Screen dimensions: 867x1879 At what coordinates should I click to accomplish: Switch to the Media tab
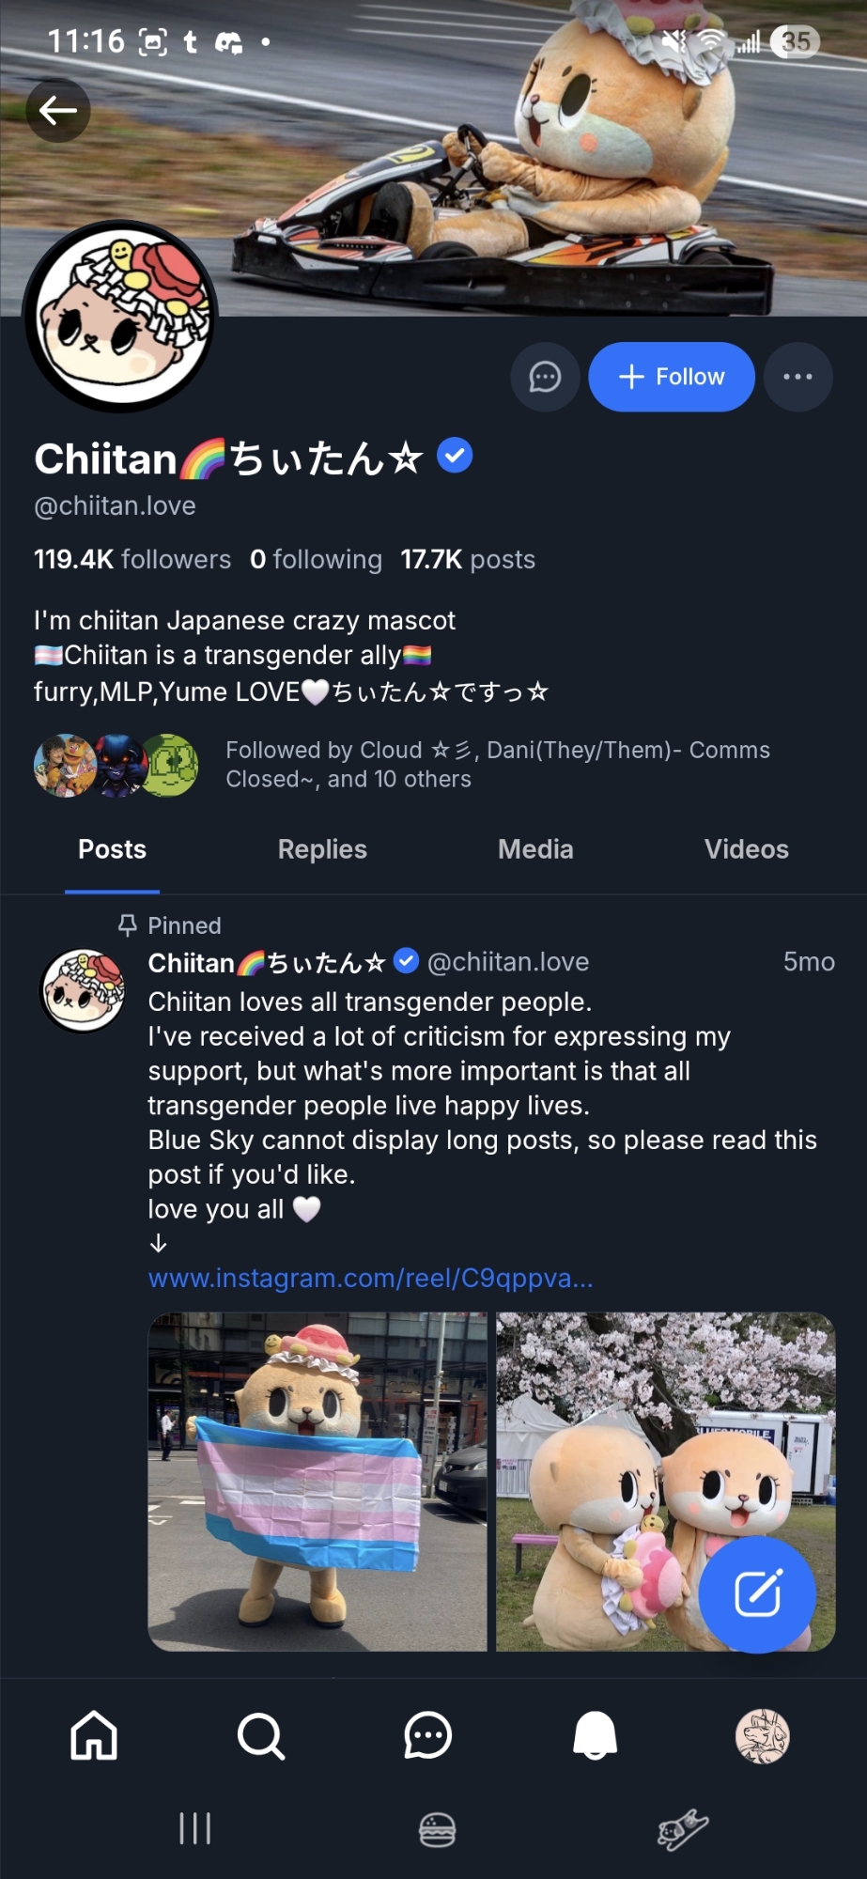(535, 849)
